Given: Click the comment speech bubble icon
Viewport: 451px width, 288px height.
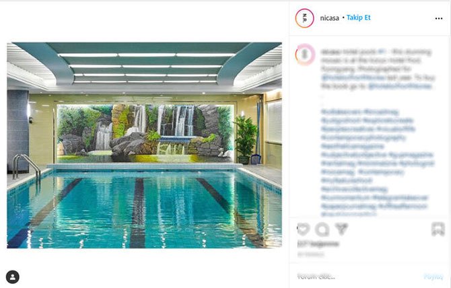Looking at the screenshot, I should click(322, 229).
